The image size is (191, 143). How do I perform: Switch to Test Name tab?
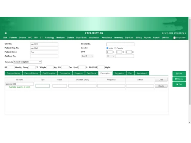coord(92,73)
